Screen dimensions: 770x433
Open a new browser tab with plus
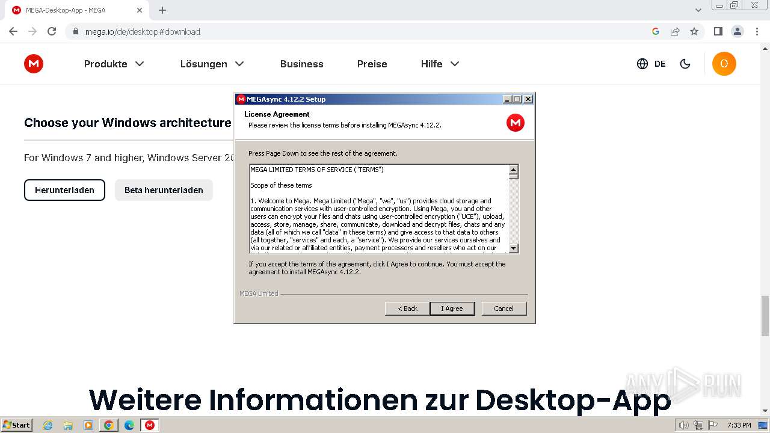click(162, 10)
